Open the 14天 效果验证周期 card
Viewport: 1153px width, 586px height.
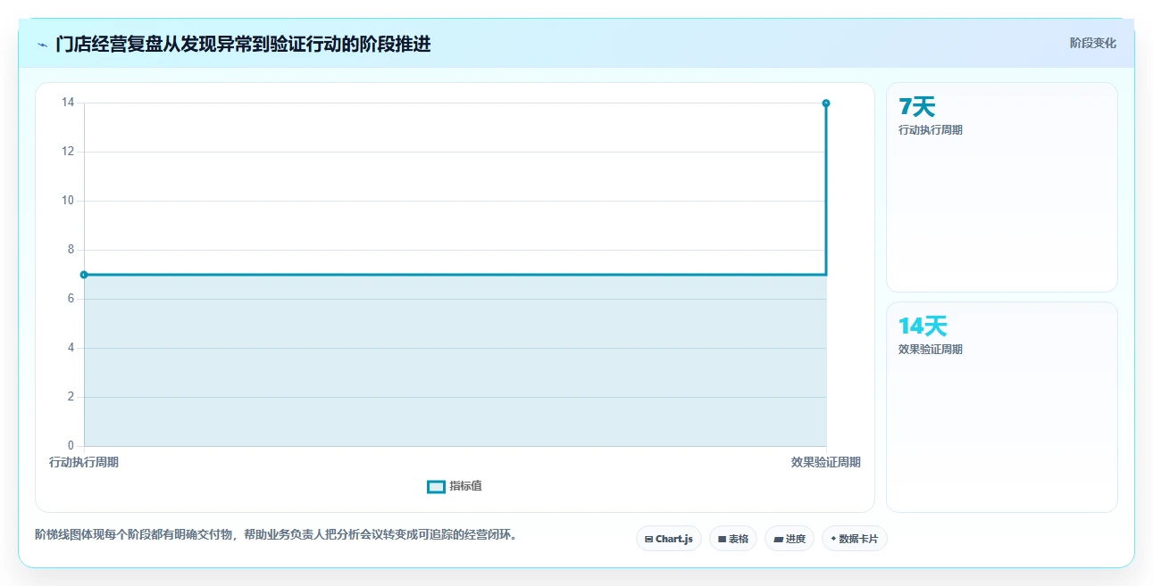tap(1001, 408)
